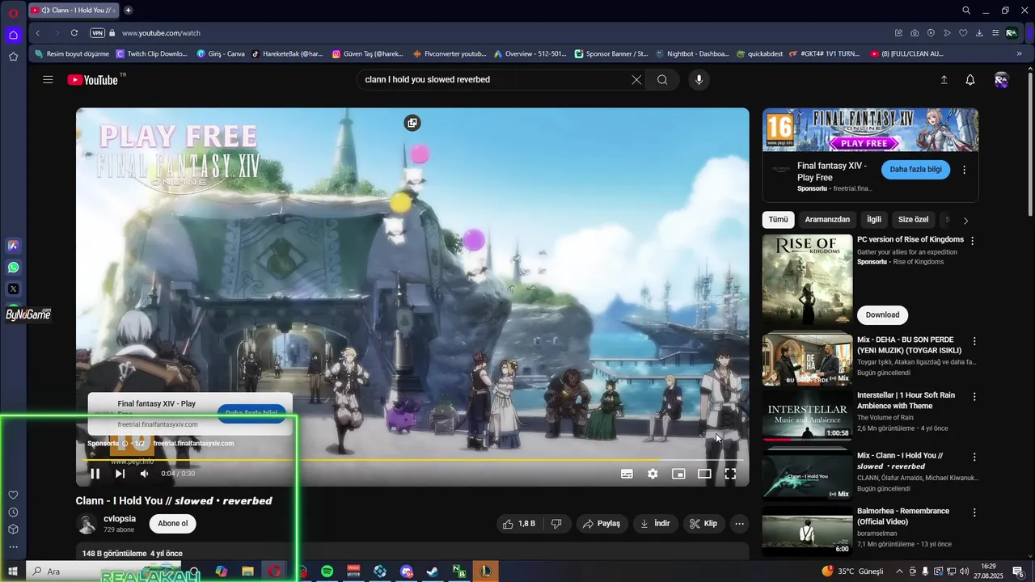
Task: Open cvlopsia channel name
Action: pyautogui.click(x=120, y=519)
